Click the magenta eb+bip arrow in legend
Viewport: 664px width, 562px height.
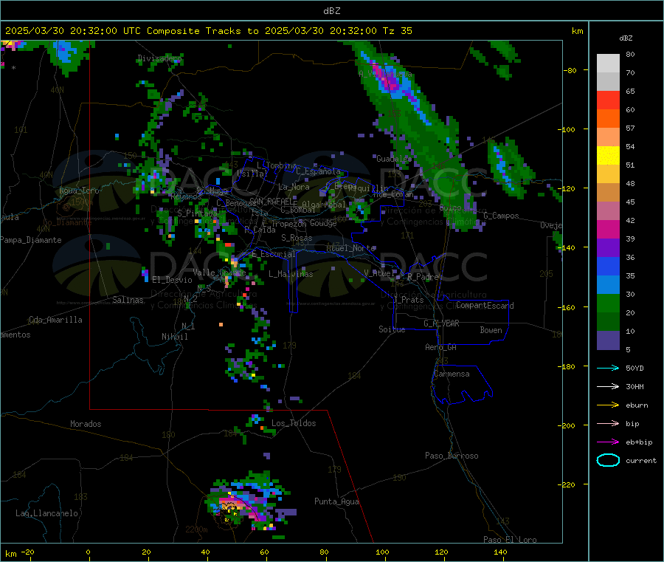pos(608,442)
